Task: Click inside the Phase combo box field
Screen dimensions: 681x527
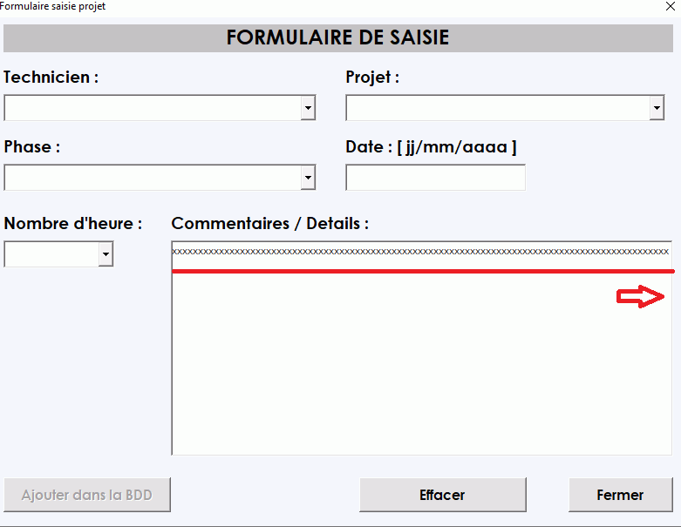Action: click(x=153, y=178)
